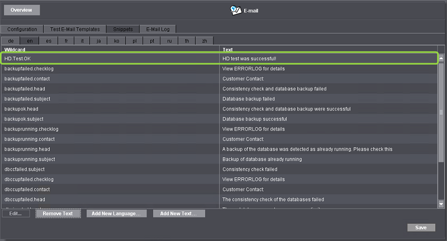Select the 'de' language tab
This screenshot has width=447, height=241.
pos(11,41)
